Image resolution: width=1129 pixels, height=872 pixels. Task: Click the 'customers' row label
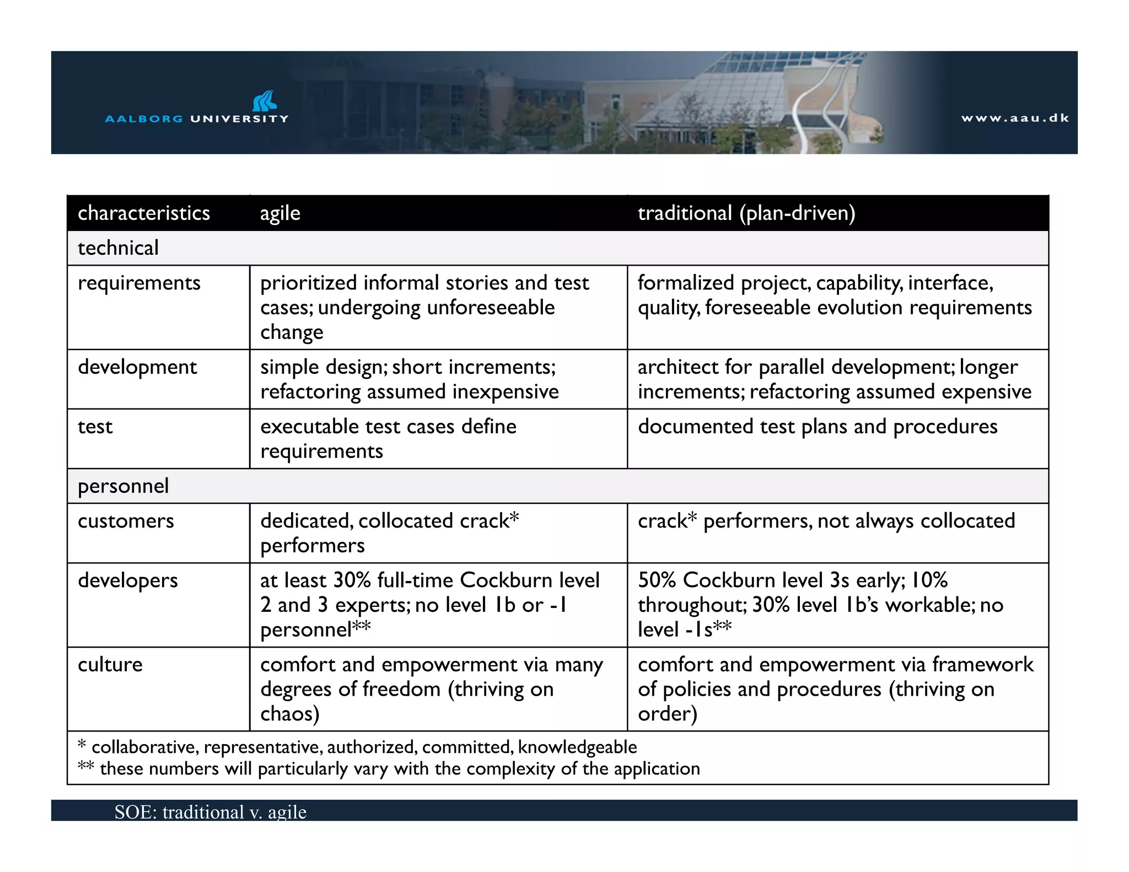pos(126,521)
